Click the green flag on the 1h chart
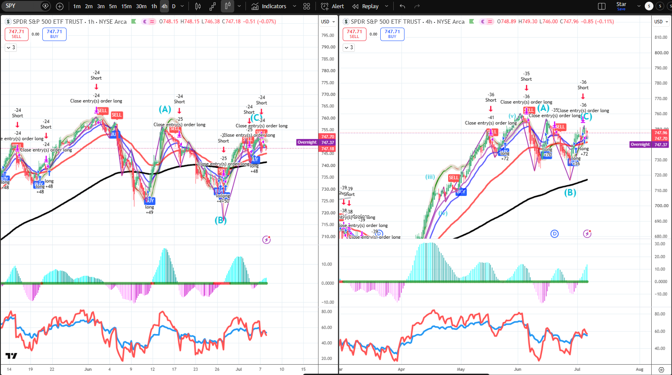 coord(134,22)
